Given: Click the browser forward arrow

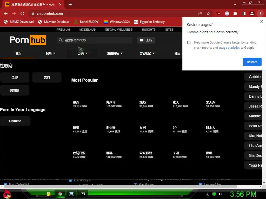Looking at the screenshot, I should click(14, 13).
